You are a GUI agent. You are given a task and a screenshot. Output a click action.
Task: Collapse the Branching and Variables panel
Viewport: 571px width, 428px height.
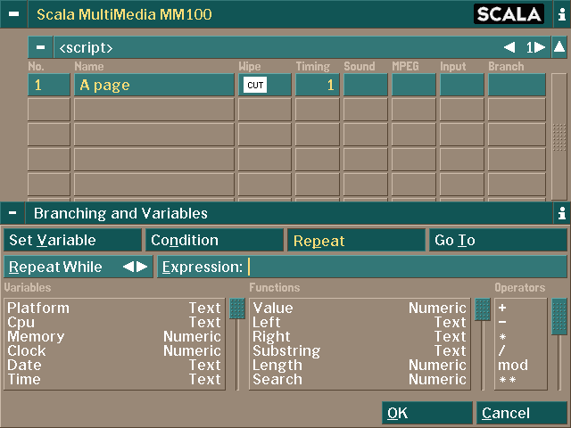click(12, 213)
